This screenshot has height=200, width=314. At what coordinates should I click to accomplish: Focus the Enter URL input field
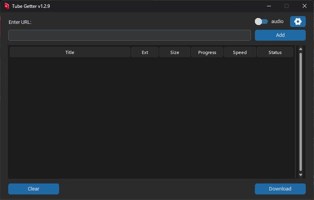(x=130, y=35)
